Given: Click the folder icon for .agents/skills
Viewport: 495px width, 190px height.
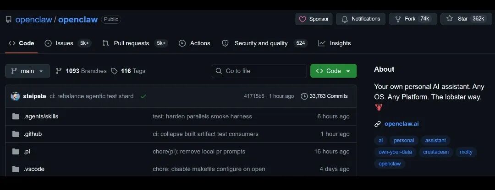Looking at the screenshot, I should click(16, 117).
